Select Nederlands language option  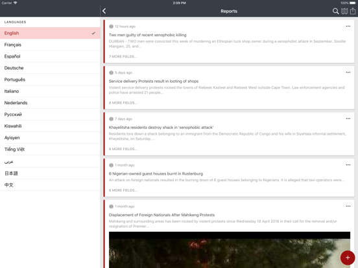pyautogui.click(x=50, y=103)
